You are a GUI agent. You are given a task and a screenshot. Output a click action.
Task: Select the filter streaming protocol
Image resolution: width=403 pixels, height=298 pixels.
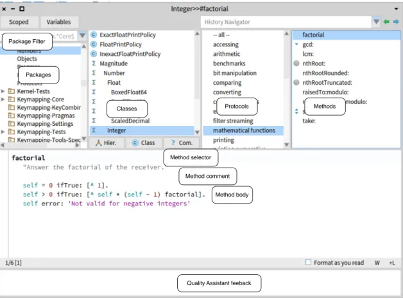click(x=233, y=121)
